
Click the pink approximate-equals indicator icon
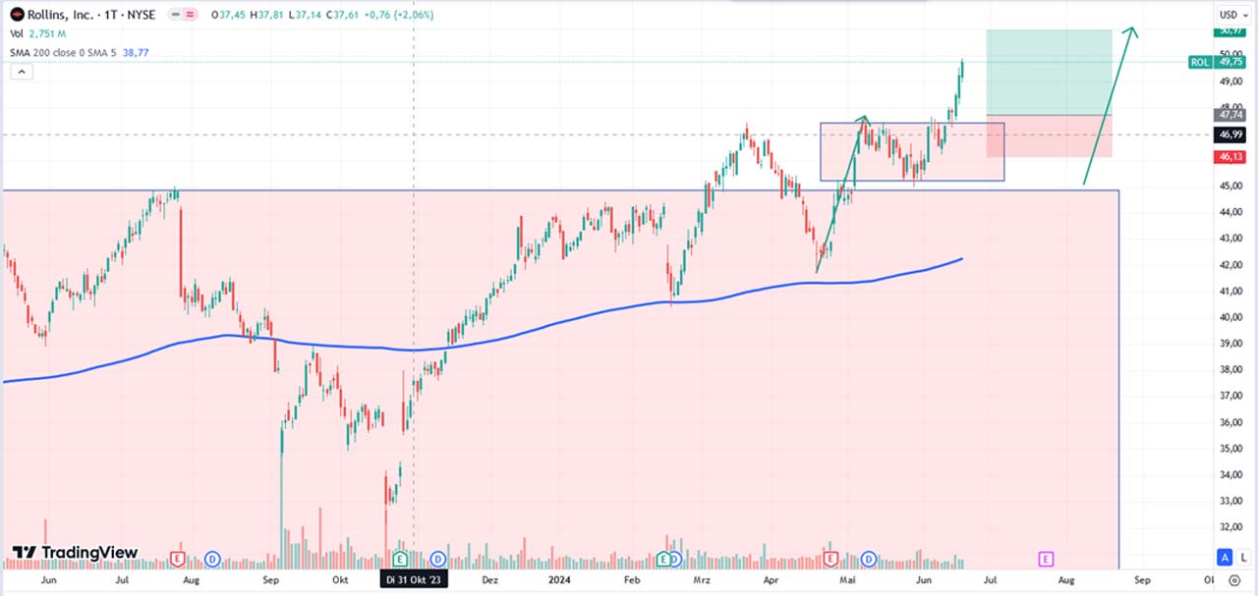tap(190, 15)
